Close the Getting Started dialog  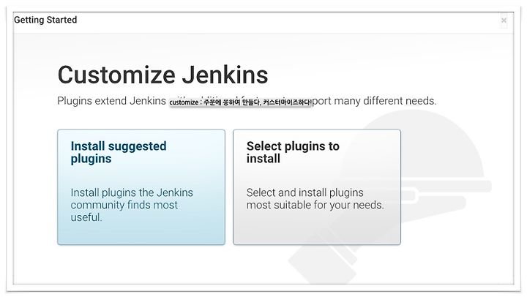coord(504,20)
